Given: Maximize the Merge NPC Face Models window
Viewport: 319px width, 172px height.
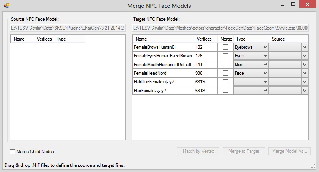Looking at the screenshot, I should tap(293, 4).
